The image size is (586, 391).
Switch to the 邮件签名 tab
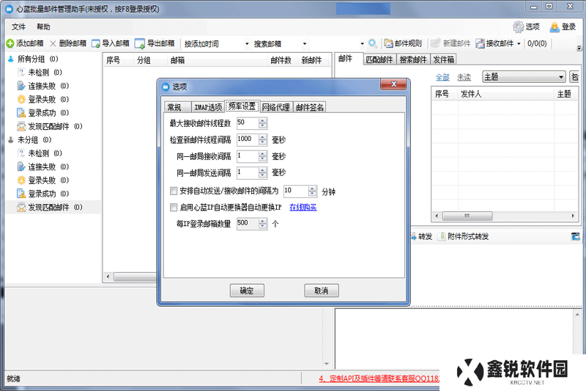click(x=309, y=107)
